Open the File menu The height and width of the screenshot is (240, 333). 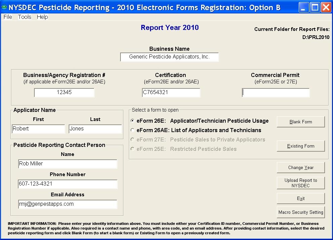8,17
